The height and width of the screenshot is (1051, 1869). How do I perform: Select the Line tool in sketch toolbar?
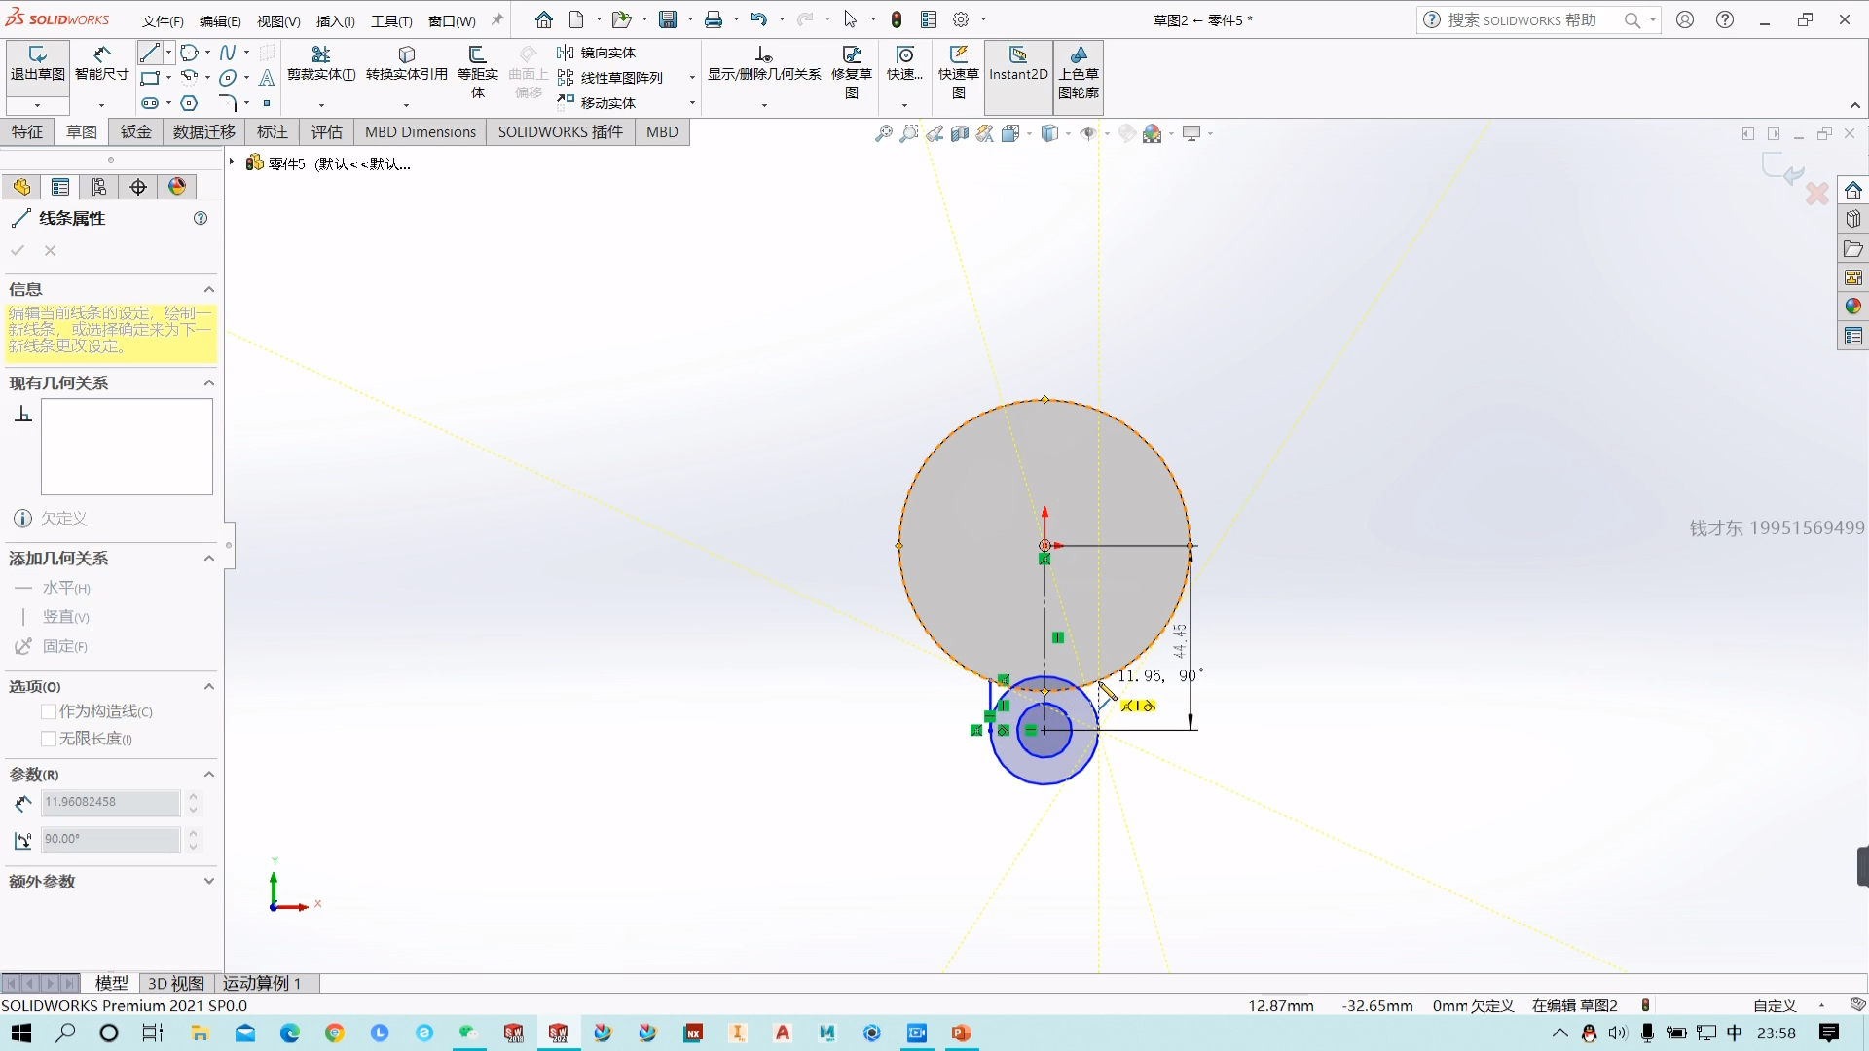pos(151,52)
